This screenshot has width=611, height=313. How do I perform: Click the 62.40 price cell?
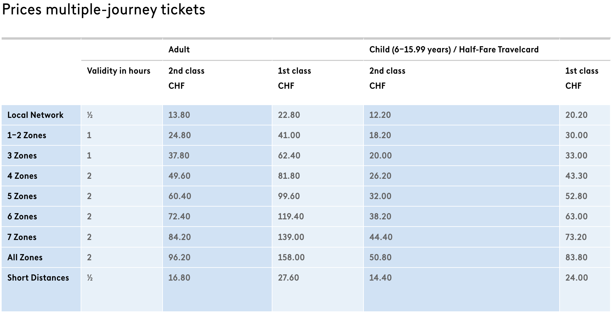point(289,156)
